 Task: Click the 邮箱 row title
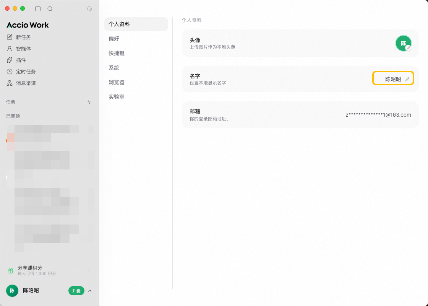coord(195,111)
